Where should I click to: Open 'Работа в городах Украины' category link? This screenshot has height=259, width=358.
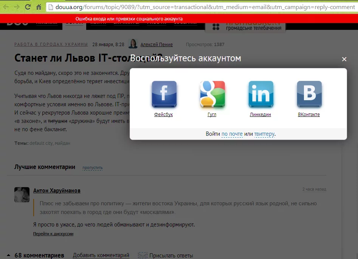tap(51, 44)
